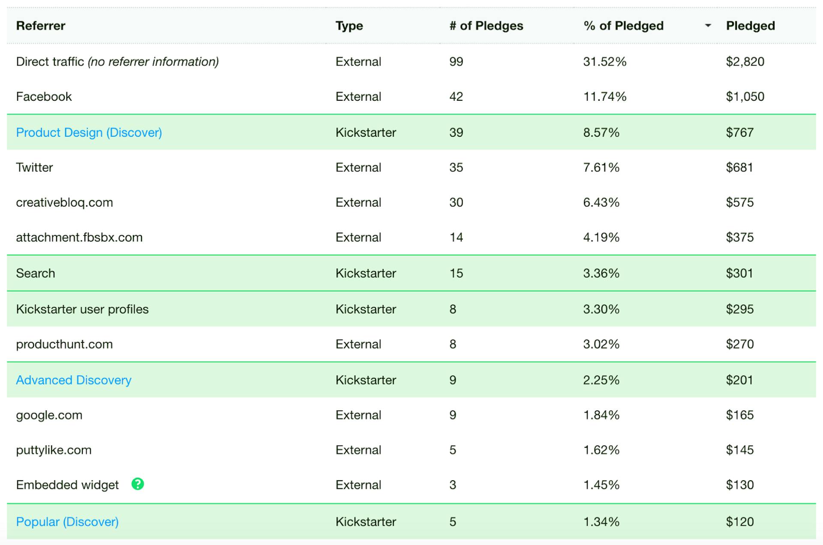The height and width of the screenshot is (545, 823).
Task: Toggle sort order on % of Pledged
Action: [x=623, y=26]
